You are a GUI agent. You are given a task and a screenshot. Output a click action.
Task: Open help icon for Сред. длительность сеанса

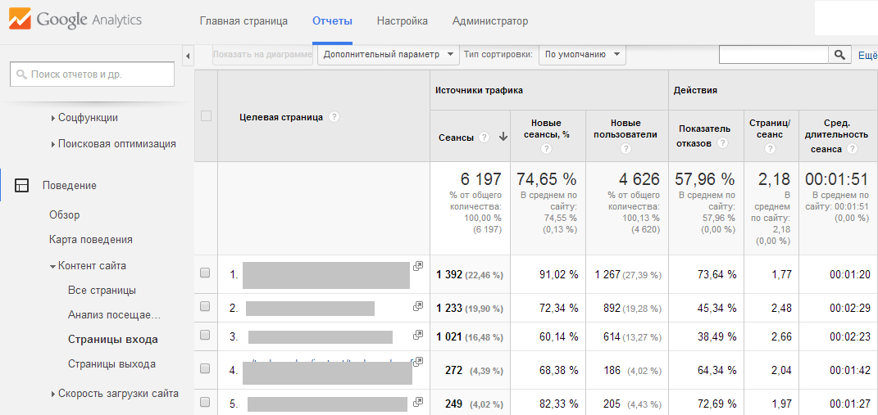tap(853, 149)
